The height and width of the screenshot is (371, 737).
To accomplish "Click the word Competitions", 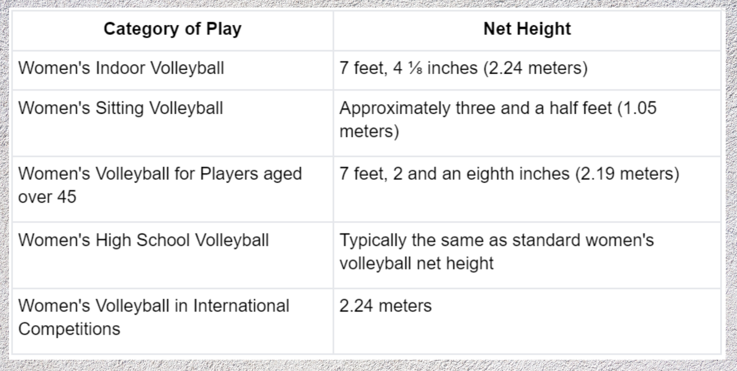I will pos(69,329).
